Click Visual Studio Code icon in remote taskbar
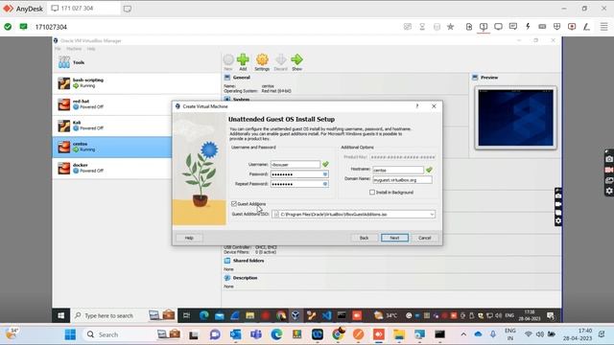 326,315
